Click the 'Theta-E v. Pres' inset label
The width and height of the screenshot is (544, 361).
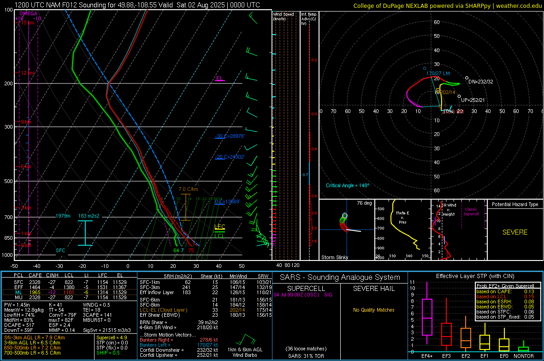coord(402,217)
